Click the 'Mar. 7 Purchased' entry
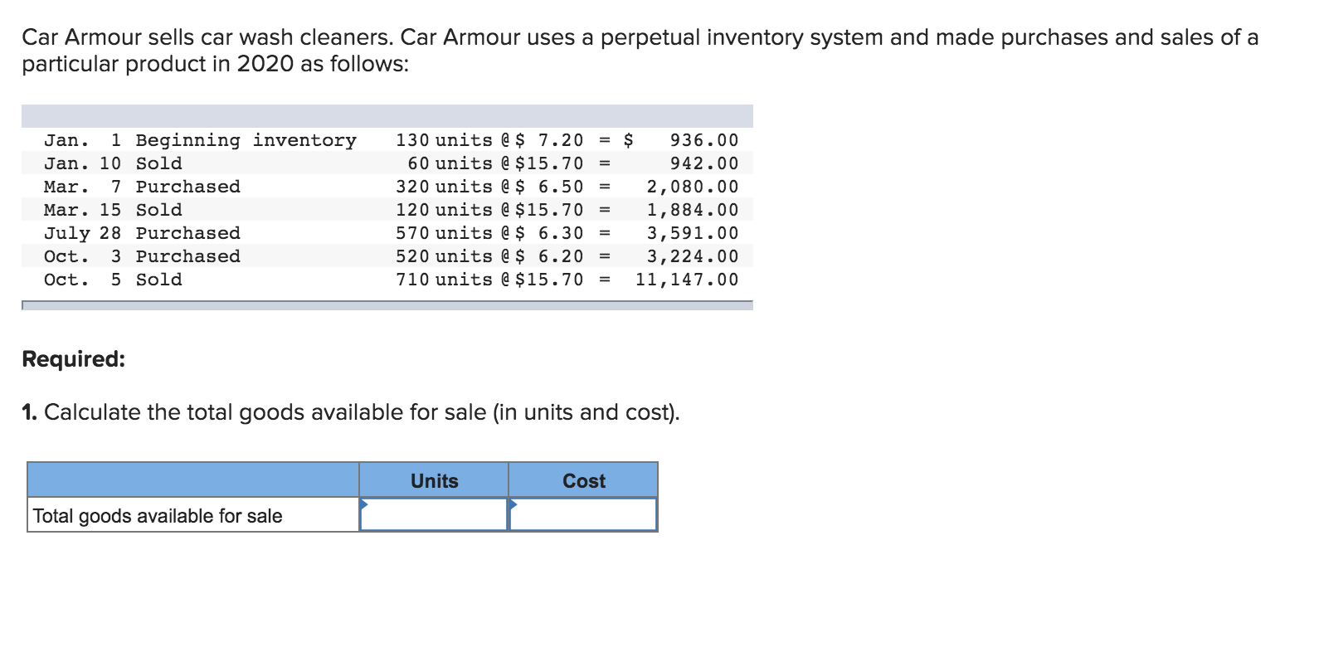 142,187
